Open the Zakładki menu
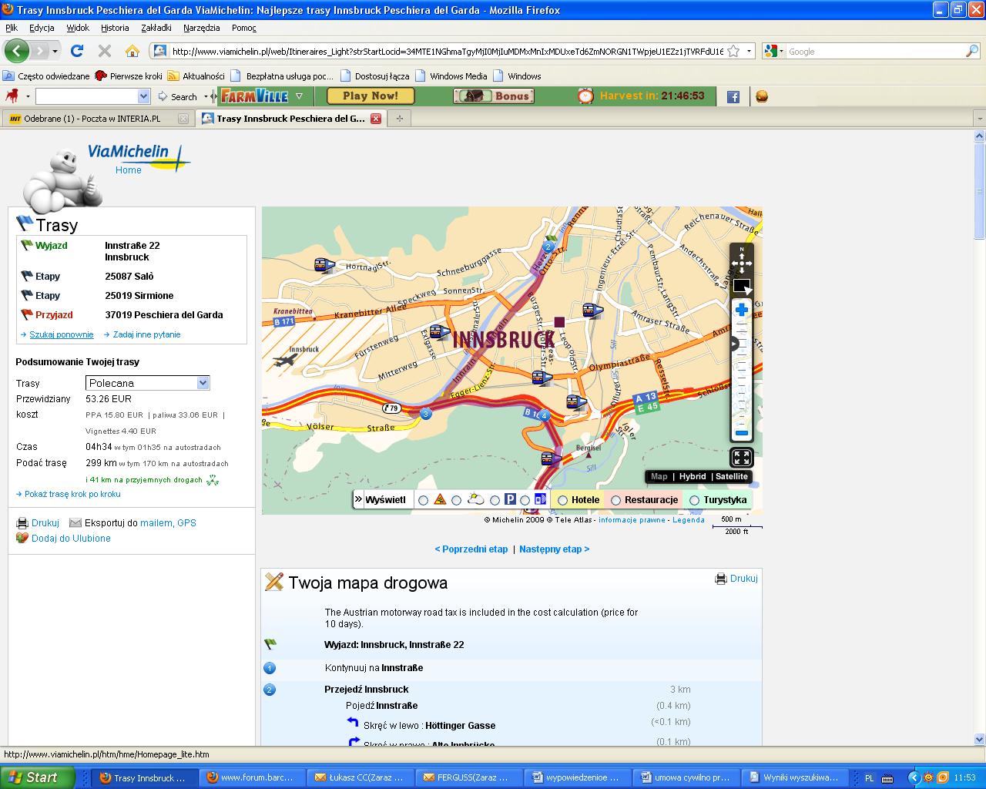Image resolution: width=986 pixels, height=789 pixels. click(156, 28)
